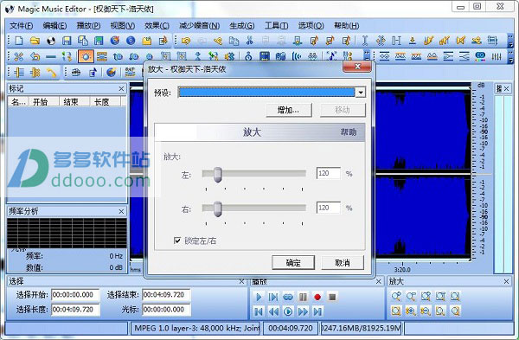The height and width of the screenshot is (340, 519).
Task: Click the scissors Cut toolbar icon
Action: tap(250, 41)
